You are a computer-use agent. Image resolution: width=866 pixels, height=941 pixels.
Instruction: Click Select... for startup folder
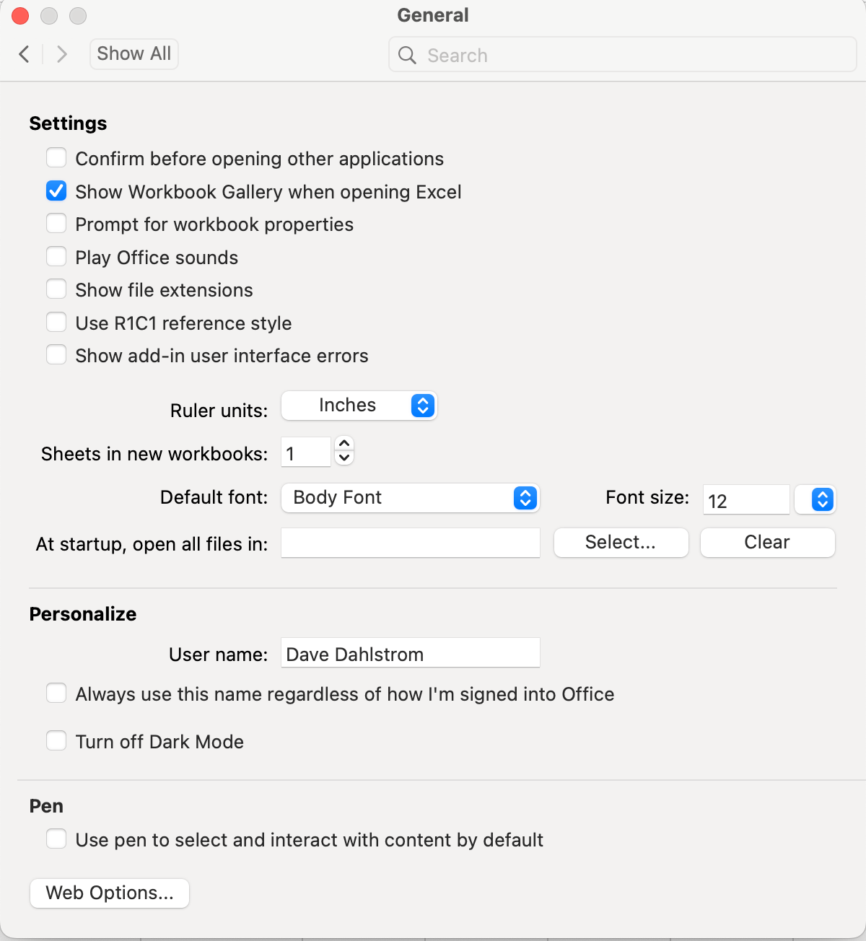click(x=621, y=543)
